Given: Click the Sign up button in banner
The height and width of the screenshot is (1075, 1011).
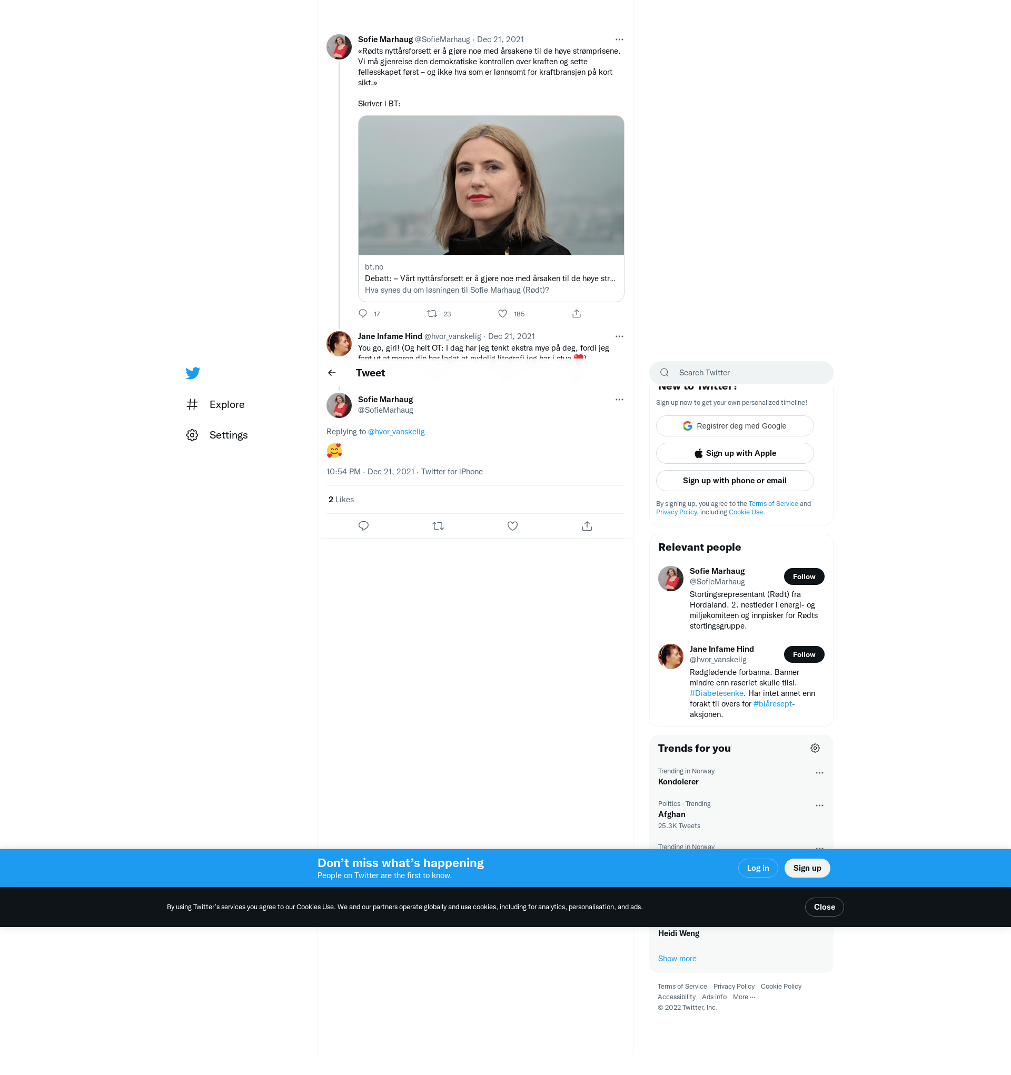Looking at the screenshot, I should point(807,869).
